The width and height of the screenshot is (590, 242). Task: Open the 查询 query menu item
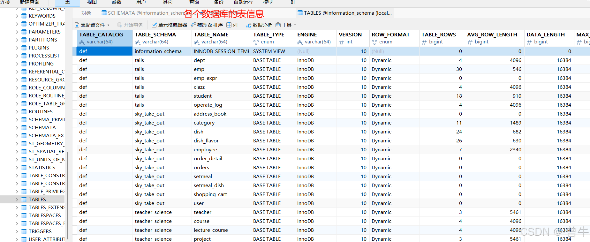click(194, 2)
